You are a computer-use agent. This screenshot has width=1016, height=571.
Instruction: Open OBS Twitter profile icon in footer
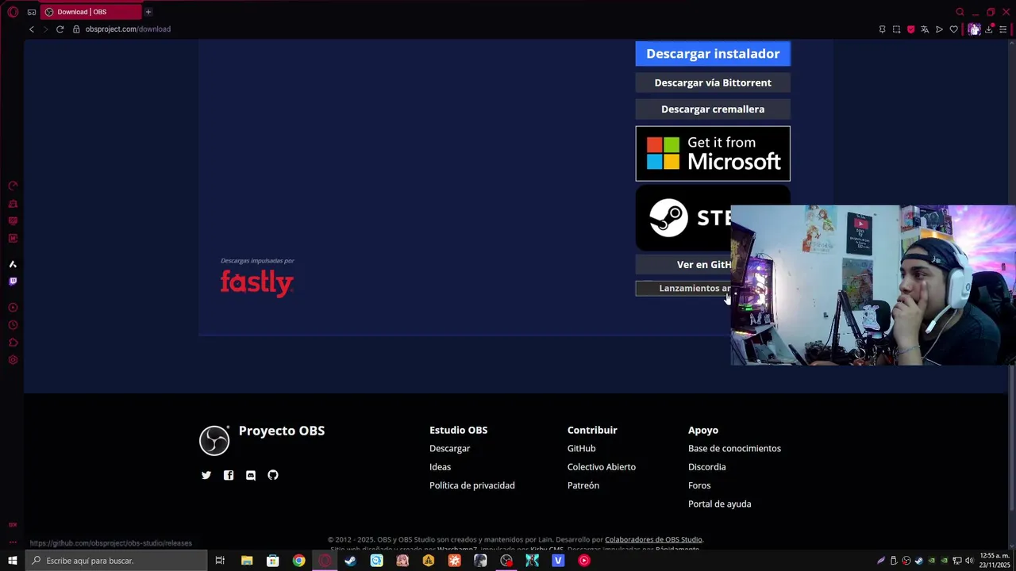(x=206, y=475)
